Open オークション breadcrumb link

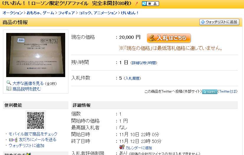[12, 13]
